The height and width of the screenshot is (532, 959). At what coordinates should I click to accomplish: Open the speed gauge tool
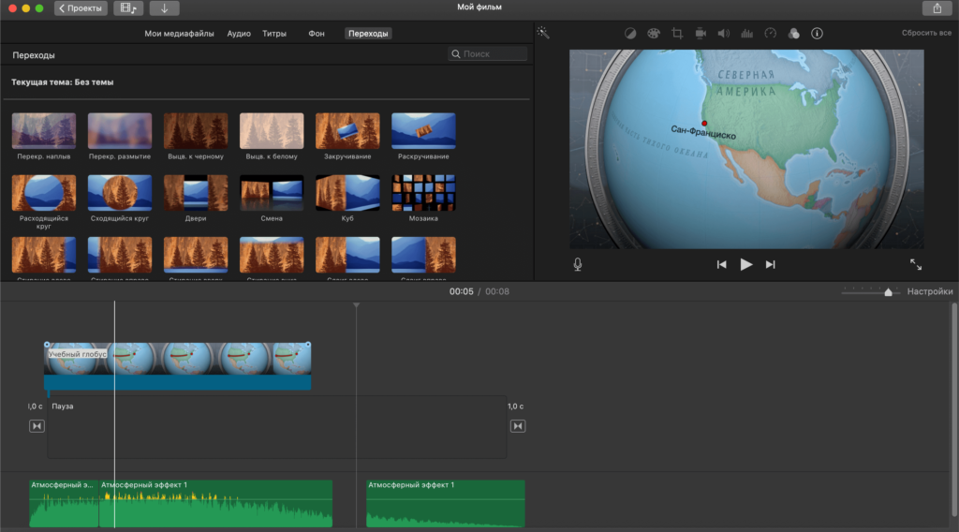click(x=770, y=34)
